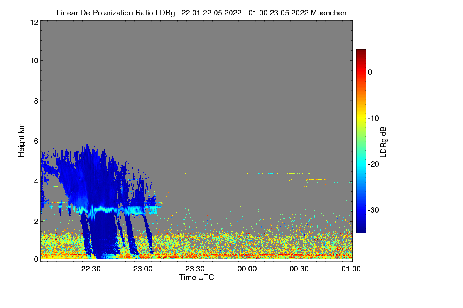The width and height of the screenshot is (463, 308).
Task: Click the height tick label 8
Action: (x=35, y=101)
